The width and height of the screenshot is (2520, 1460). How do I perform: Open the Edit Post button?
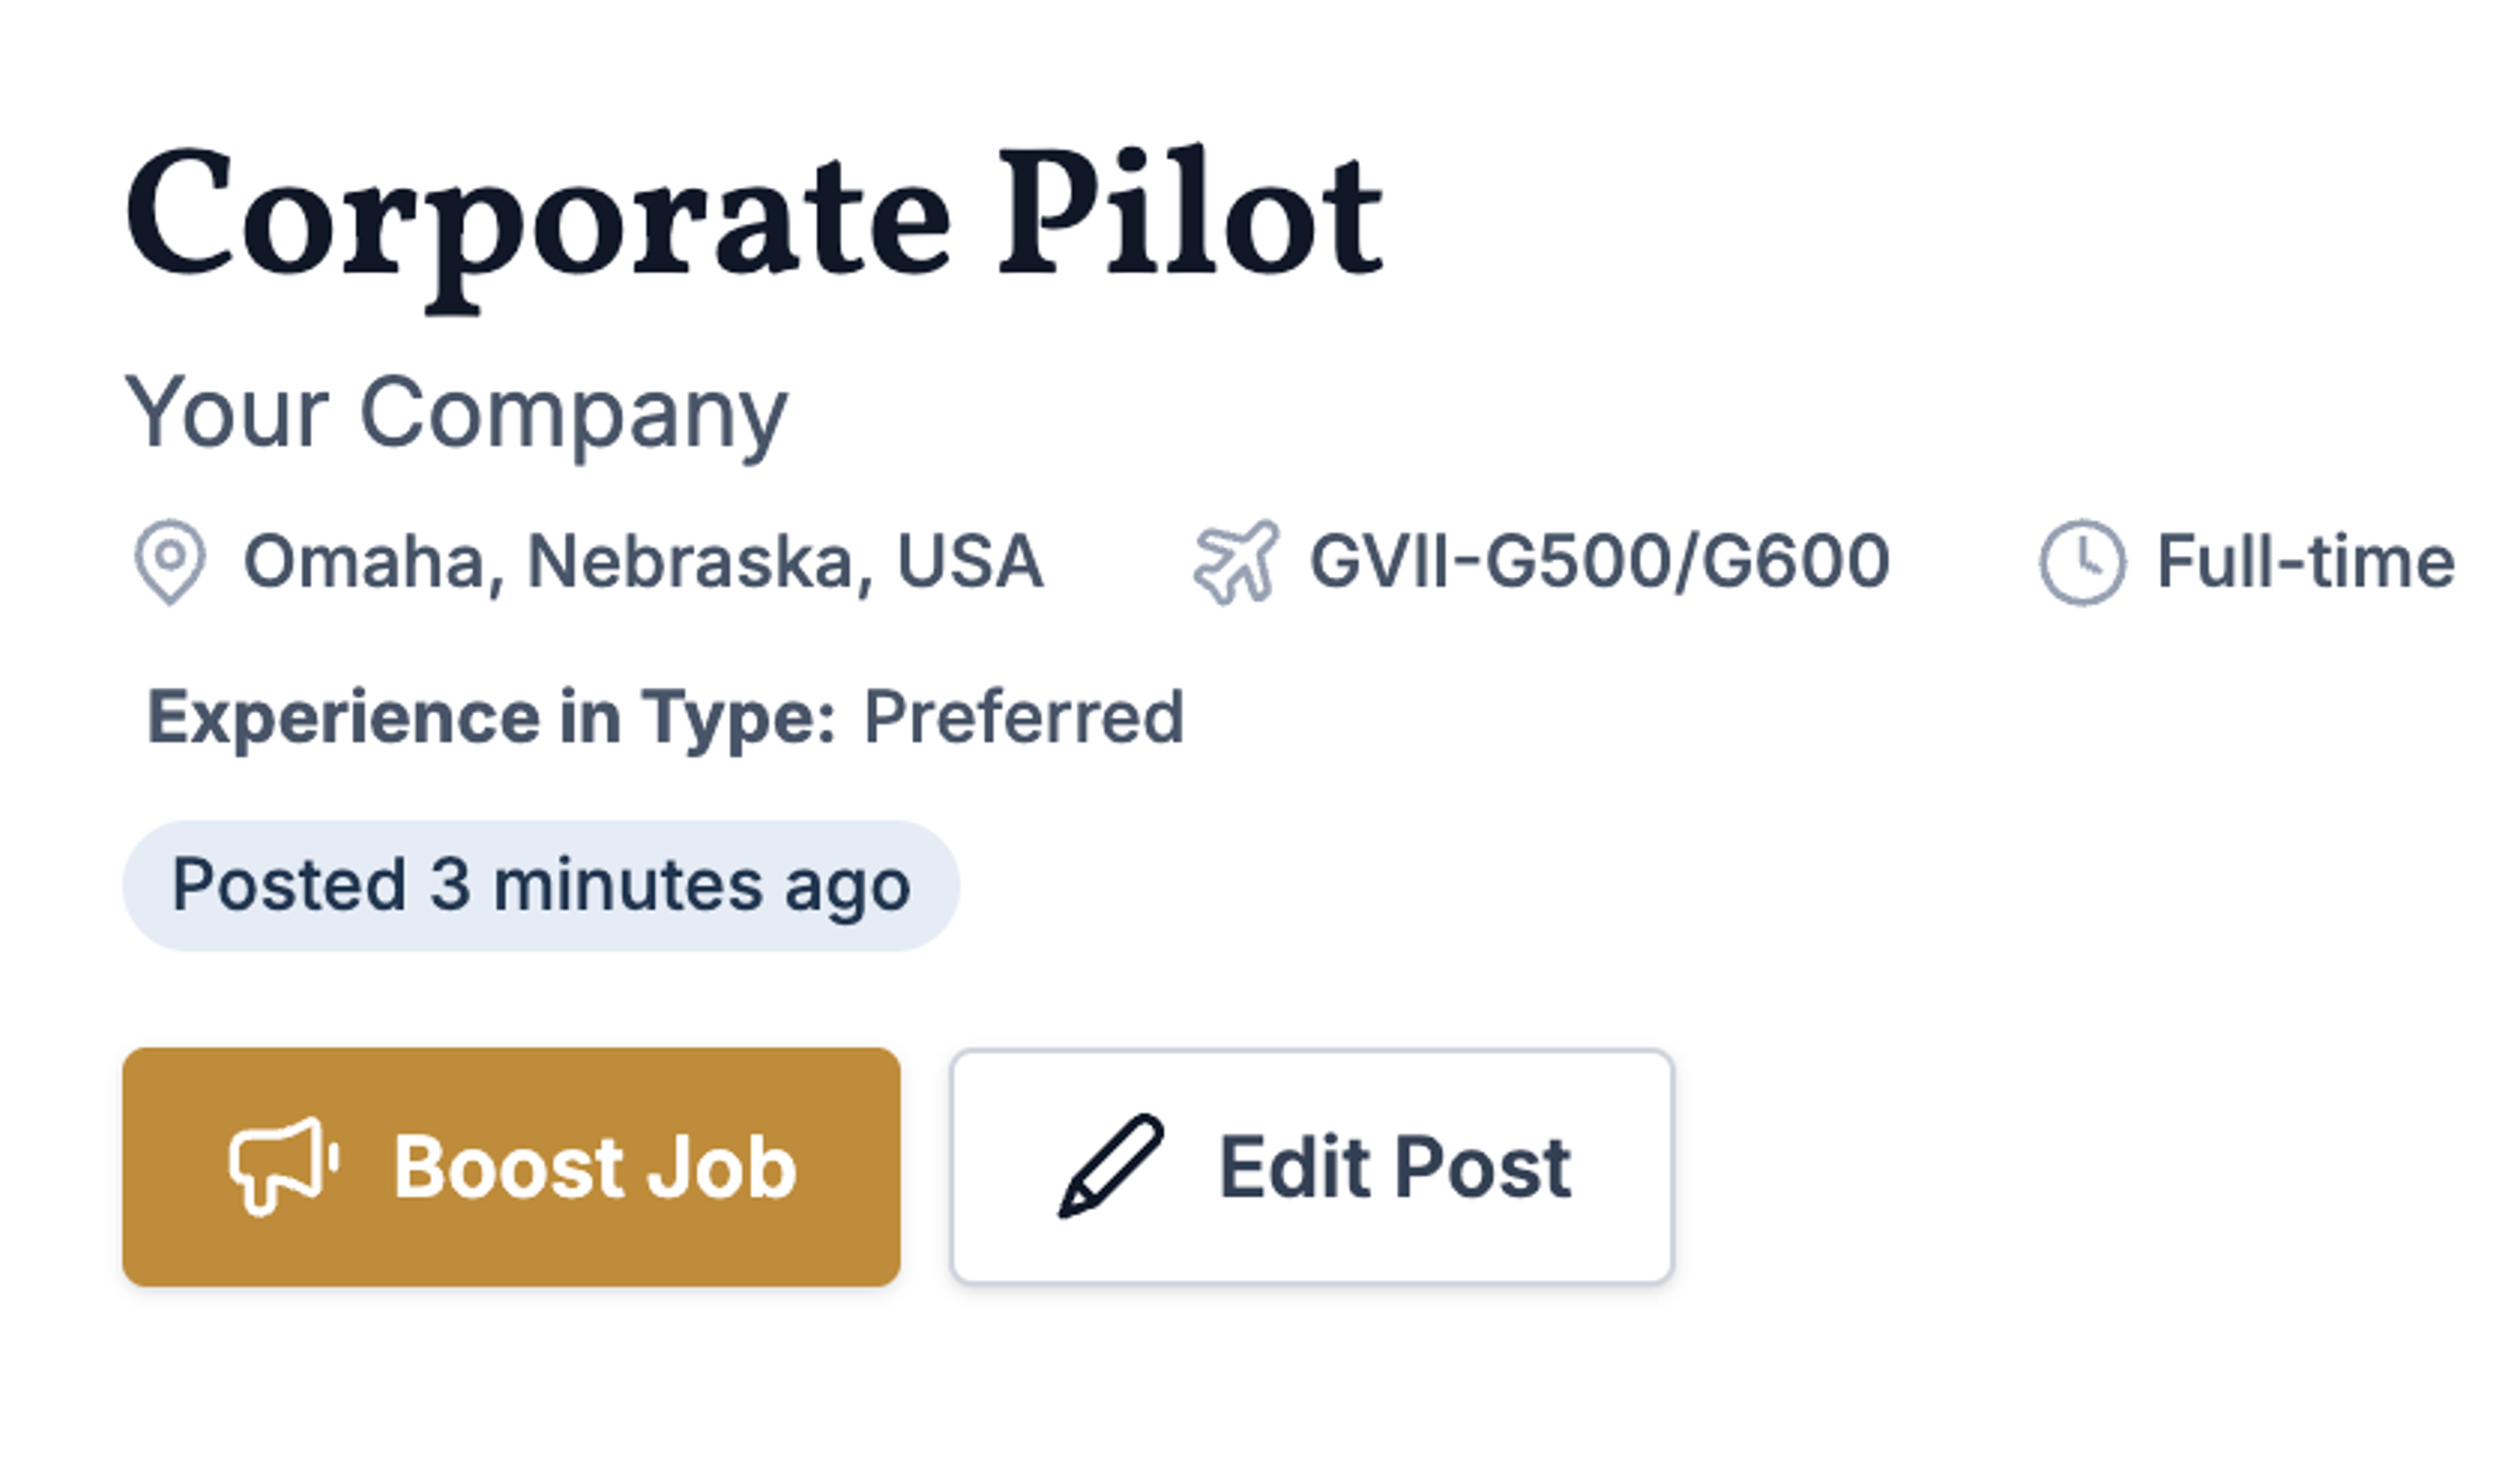[x=1312, y=1166]
